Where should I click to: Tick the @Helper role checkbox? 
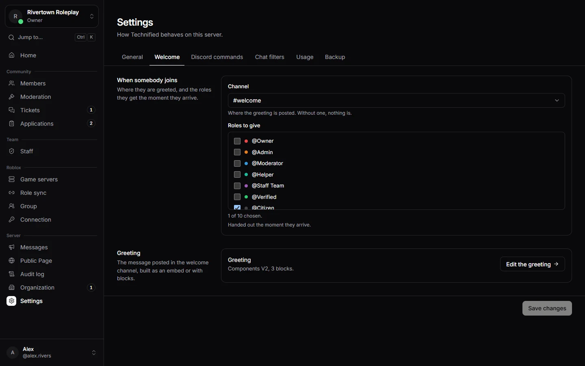pos(237,174)
